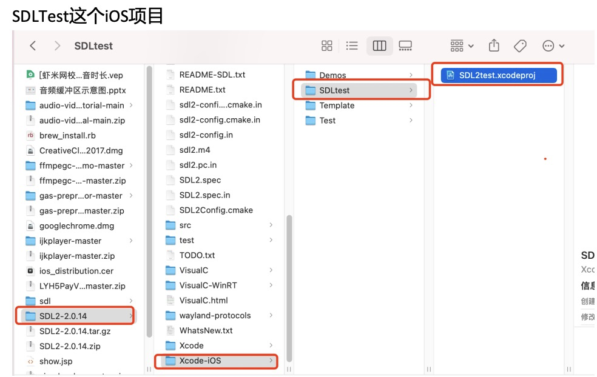Expand the Xcode-iOS folder chevron

(x=271, y=361)
